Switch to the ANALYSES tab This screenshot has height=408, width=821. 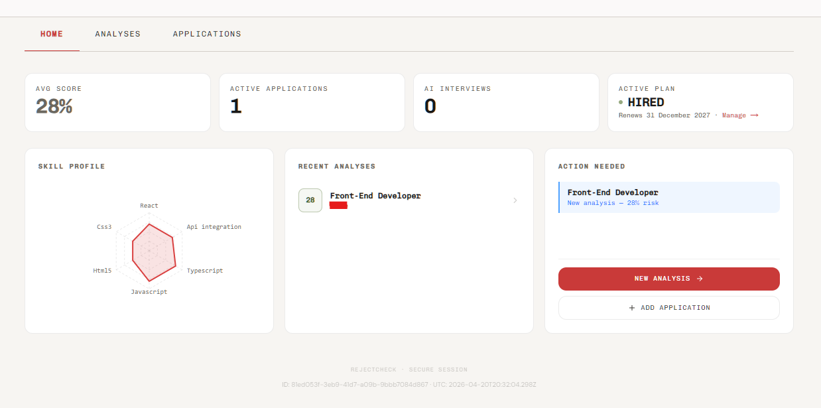click(117, 34)
